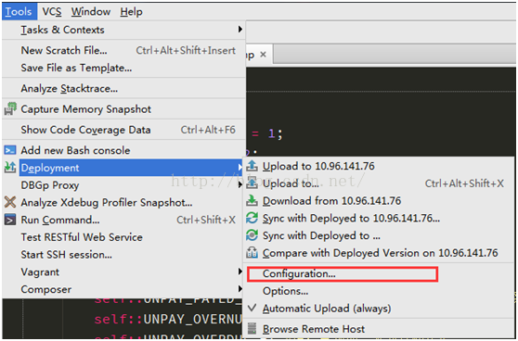Click the Run Command terminal icon
This screenshot has width=518, height=341.
tap(10, 220)
